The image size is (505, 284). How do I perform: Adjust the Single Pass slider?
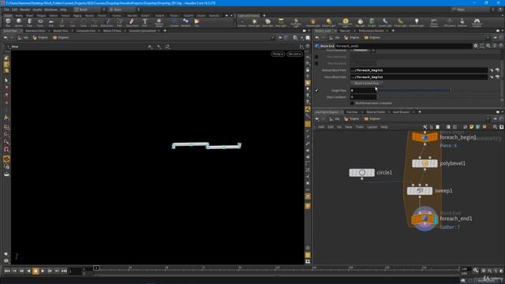440,91
